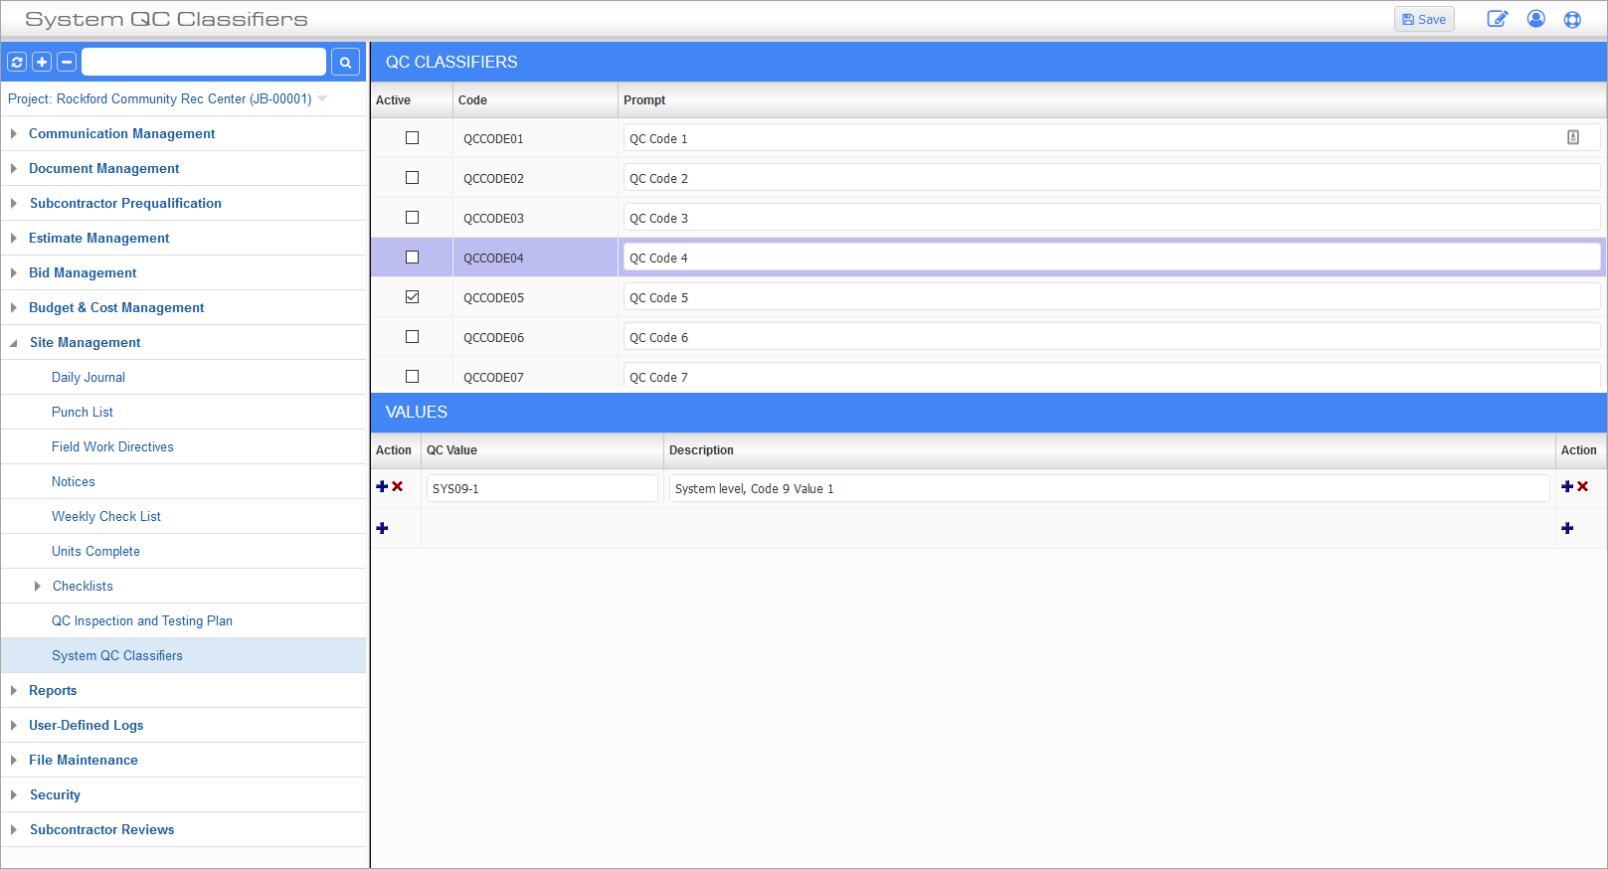The image size is (1608, 869).
Task: Open Weekly Check List
Action: pyautogui.click(x=106, y=516)
